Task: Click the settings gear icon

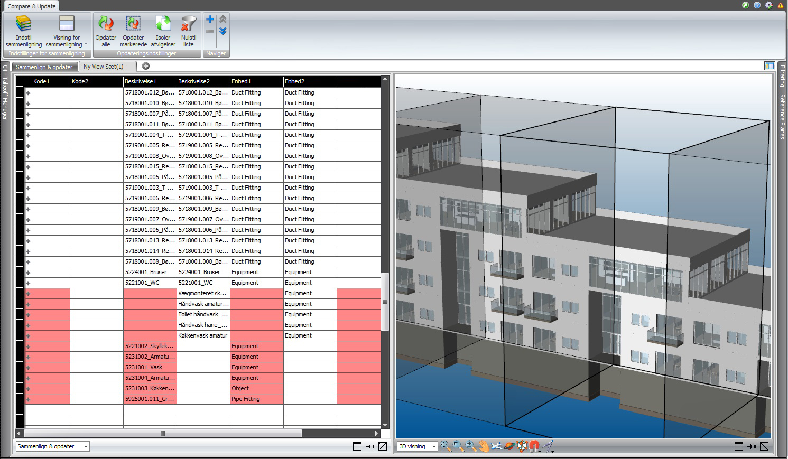Action: pyautogui.click(x=769, y=5)
